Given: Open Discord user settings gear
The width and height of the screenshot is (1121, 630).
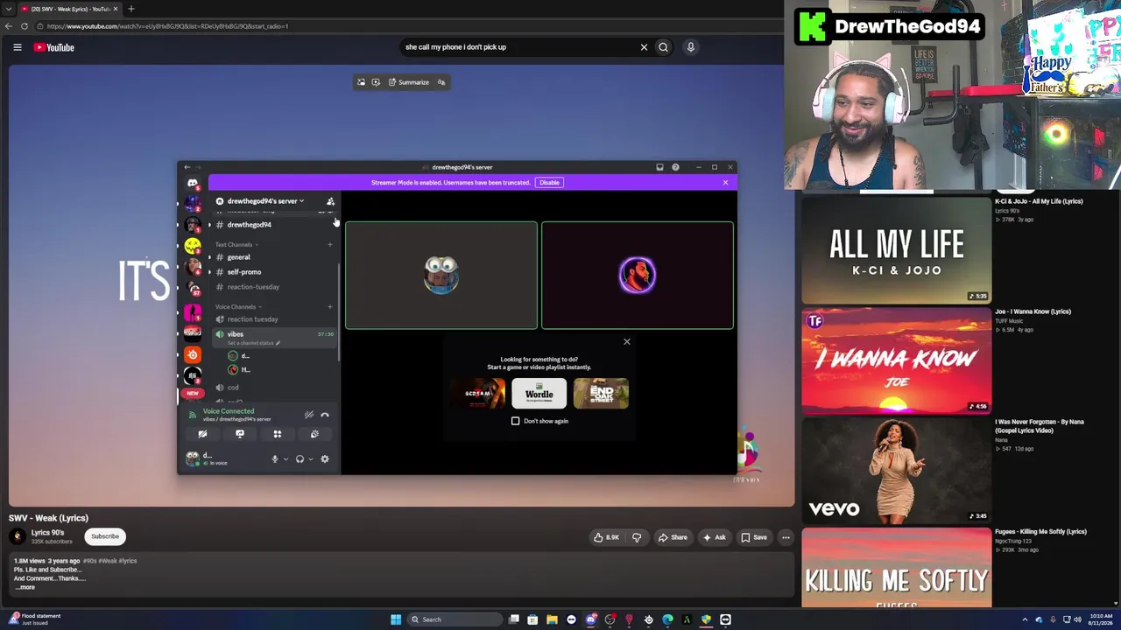Looking at the screenshot, I should (325, 458).
